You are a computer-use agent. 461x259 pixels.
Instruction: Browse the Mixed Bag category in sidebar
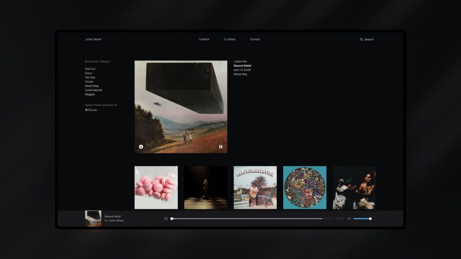point(92,86)
